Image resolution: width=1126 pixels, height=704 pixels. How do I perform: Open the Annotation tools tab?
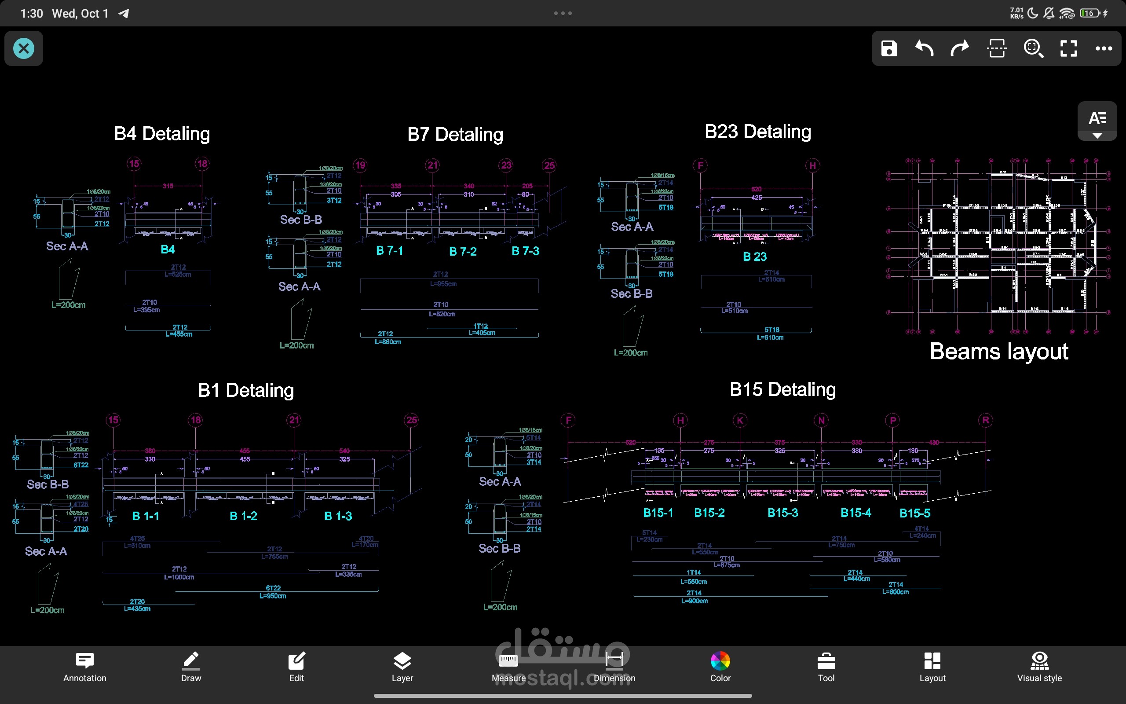85,667
